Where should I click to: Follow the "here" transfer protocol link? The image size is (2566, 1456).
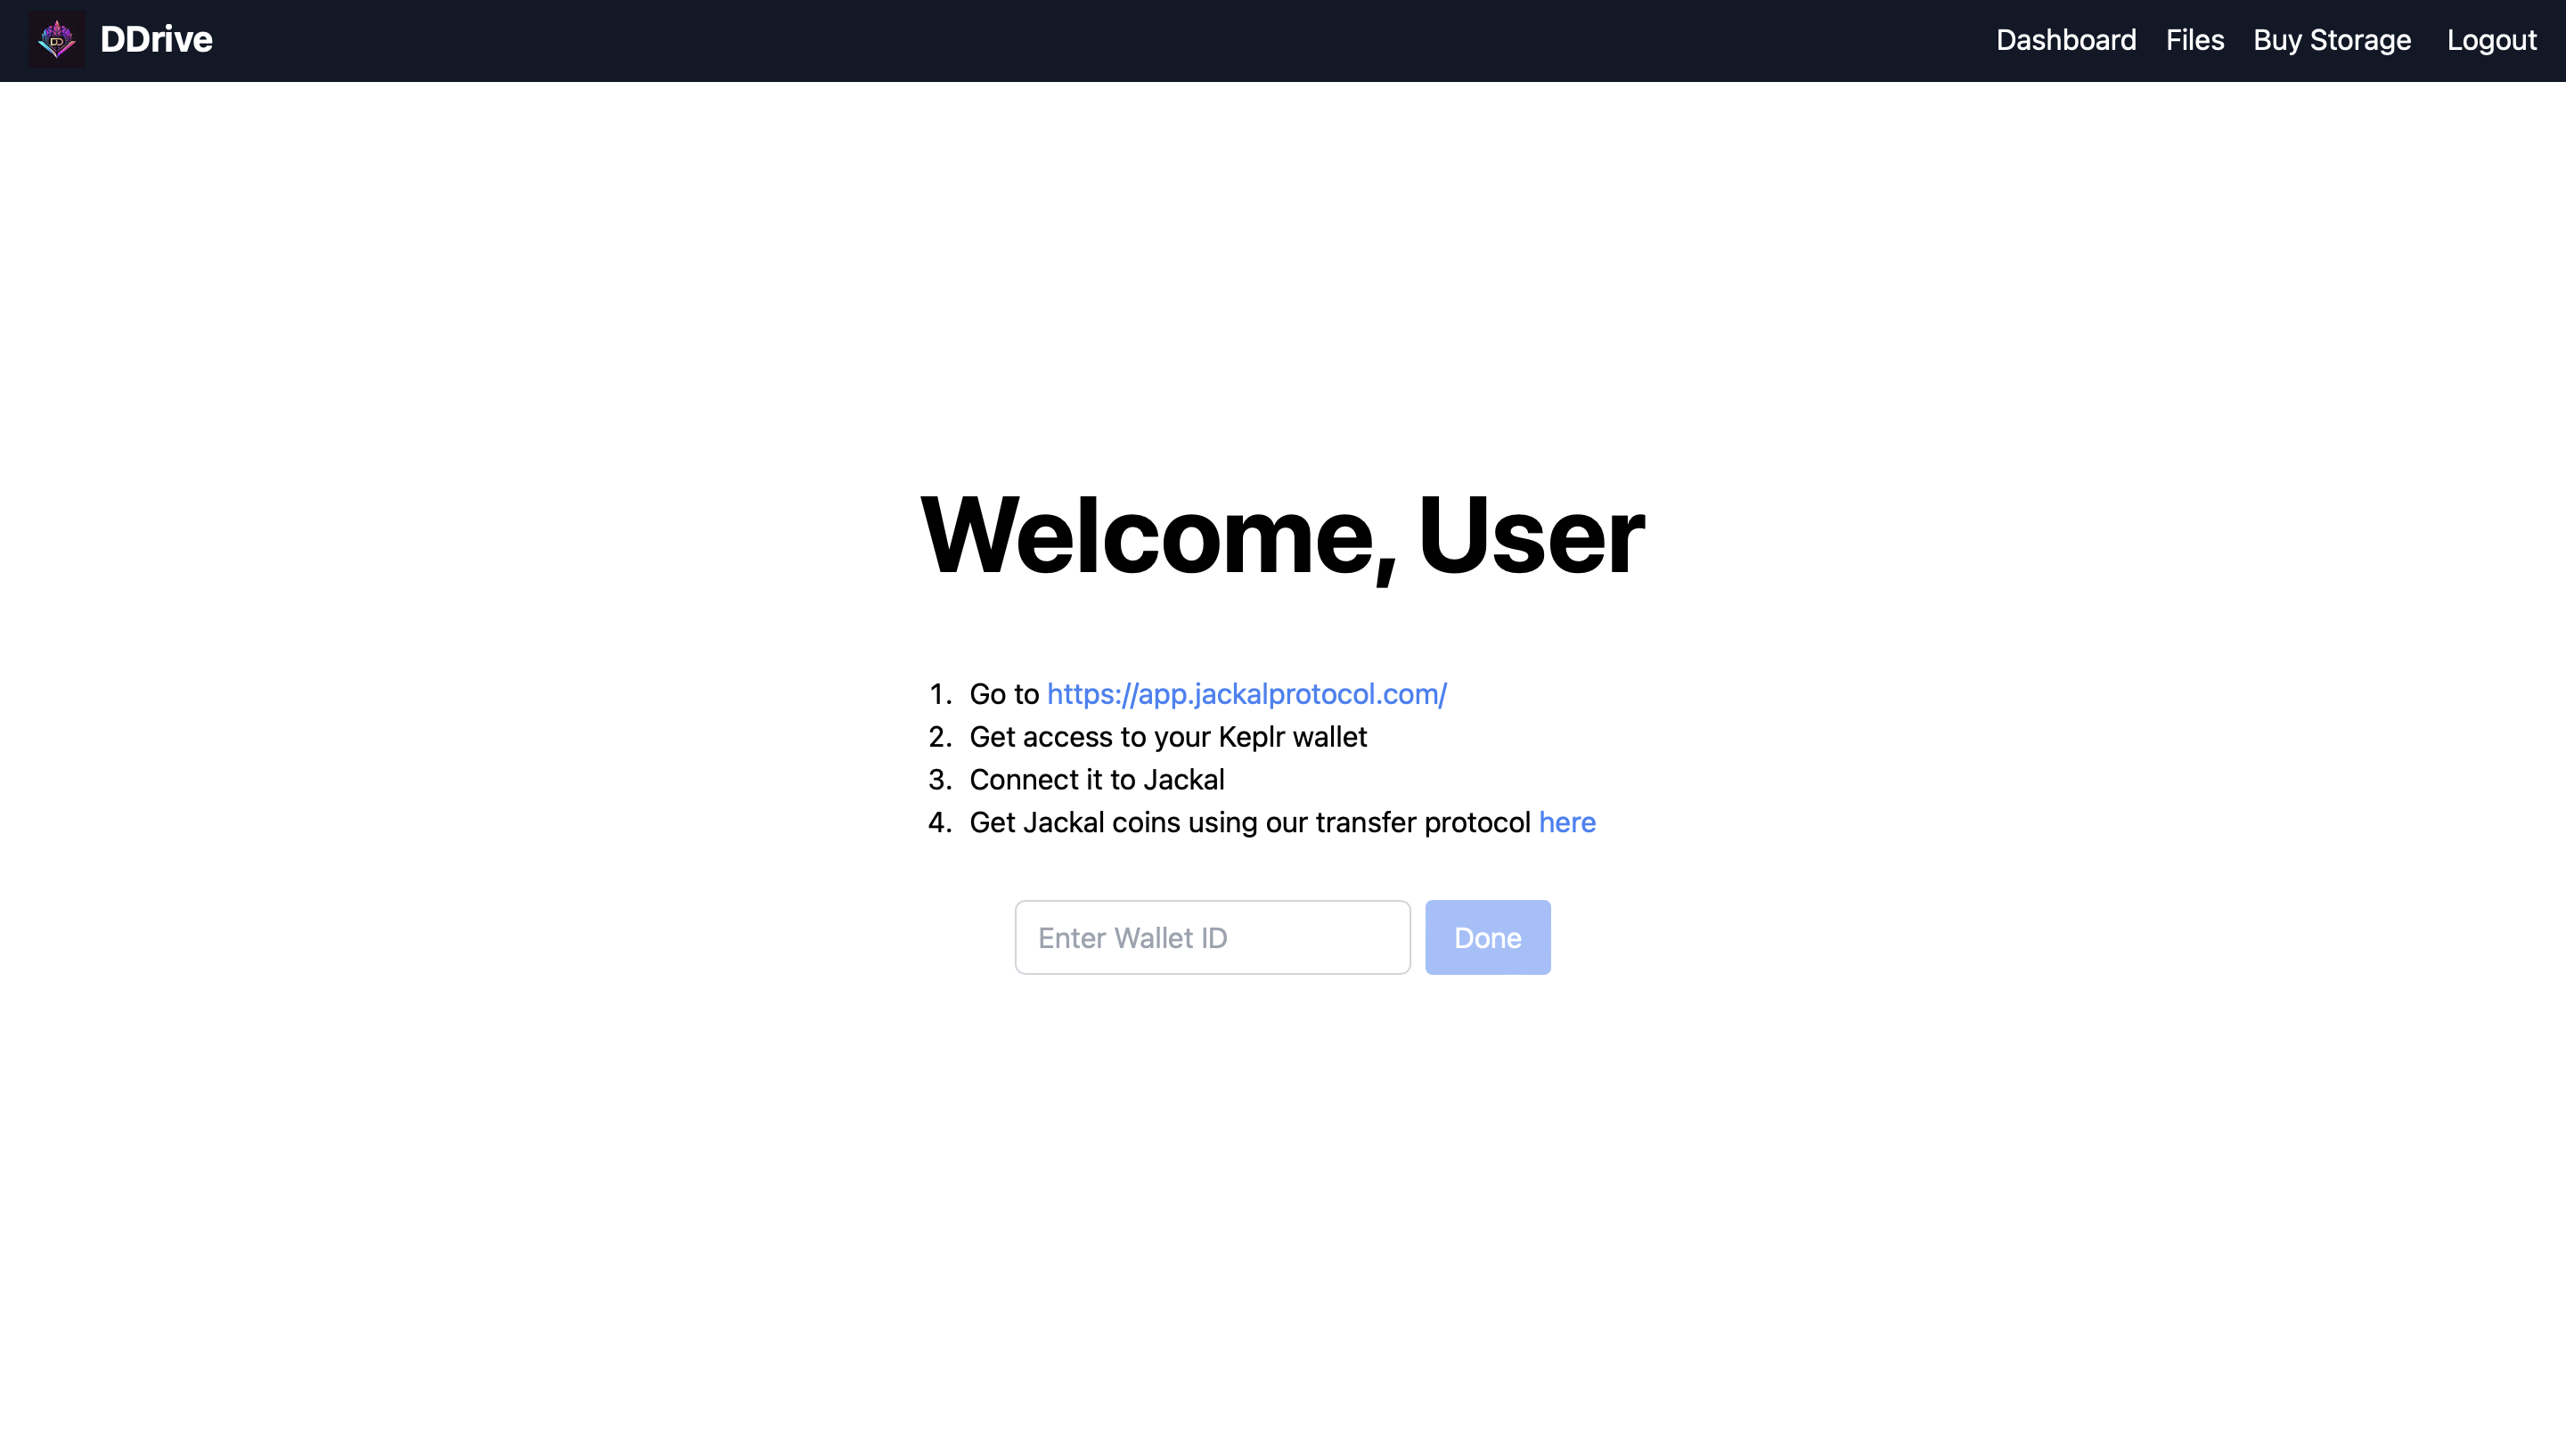1566,822
